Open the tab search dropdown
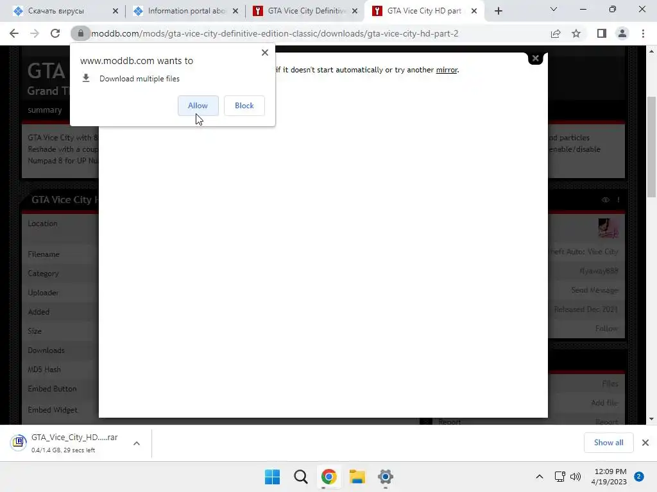This screenshot has height=492, width=657. [554, 9]
